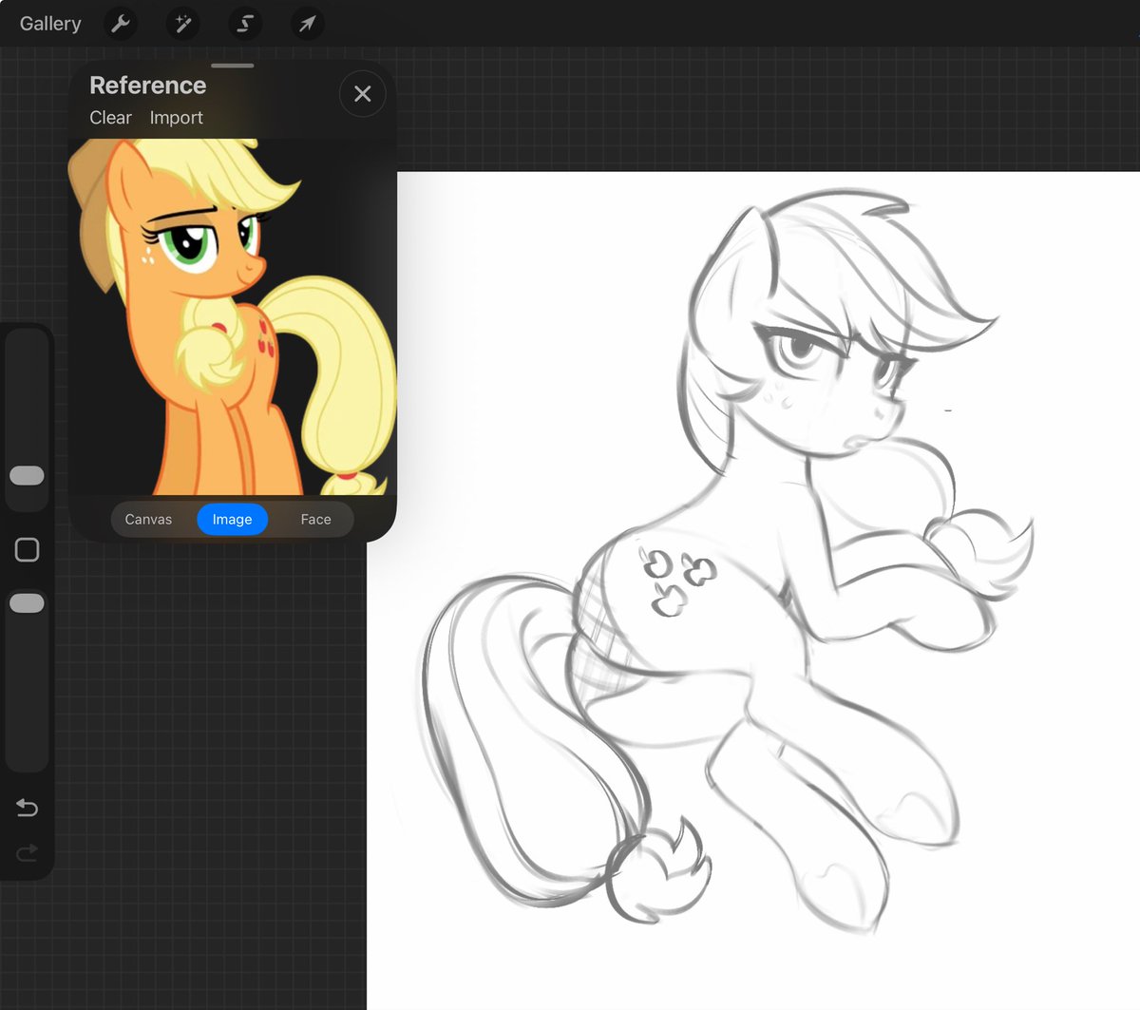Click the Reference panel title
This screenshot has height=1010, width=1140.
point(147,86)
